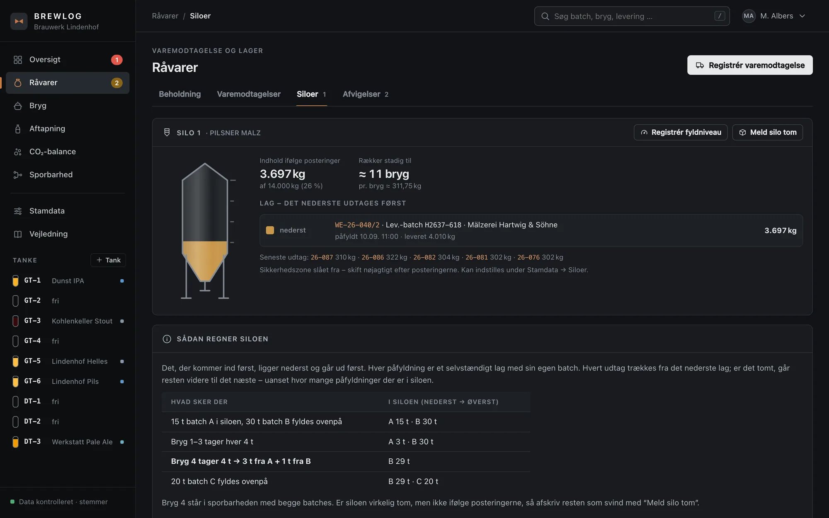Viewport: 829px width, 518px height.
Task: Click Data kontrolleret status at bottom
Action: point(59,502)
